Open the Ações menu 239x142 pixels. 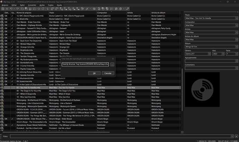42,5
